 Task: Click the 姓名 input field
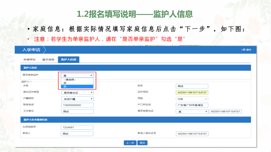pos(192,86)
